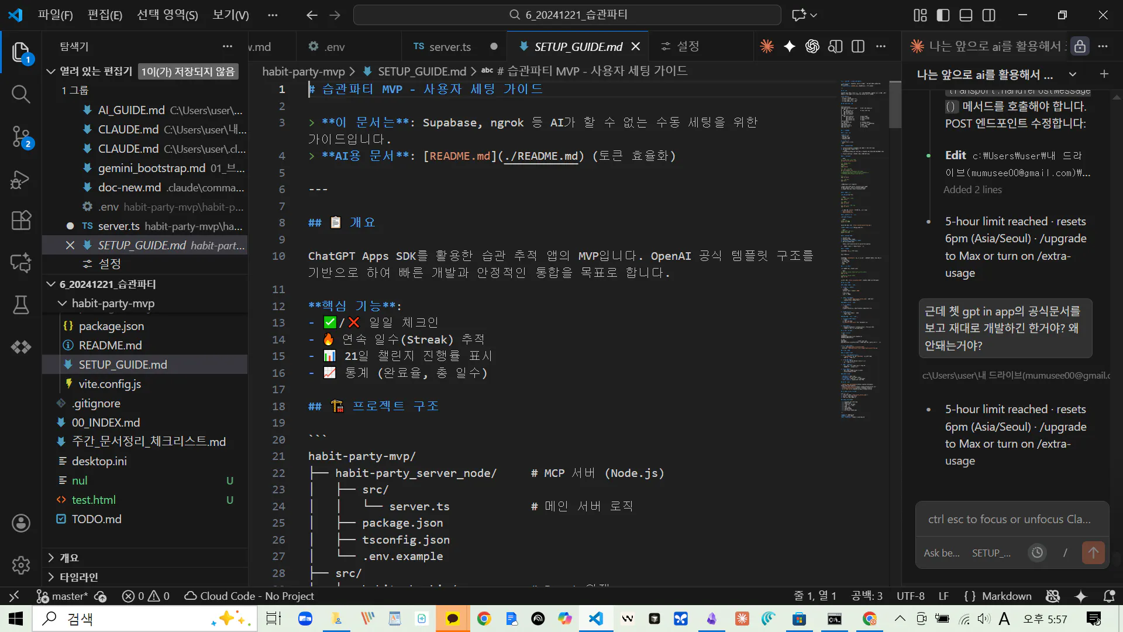Screen dimensions: 1123x632
Task: Go back with the navigation arrow
Action: 312,15
